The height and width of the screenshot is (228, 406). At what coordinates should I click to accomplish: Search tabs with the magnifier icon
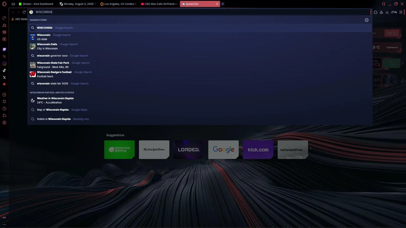tap(383, 4)
